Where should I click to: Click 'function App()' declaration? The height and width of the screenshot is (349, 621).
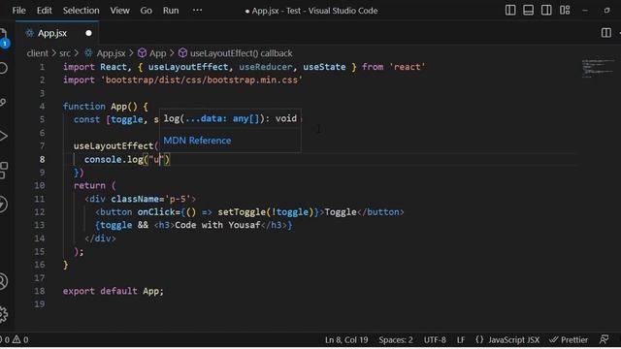100,107
